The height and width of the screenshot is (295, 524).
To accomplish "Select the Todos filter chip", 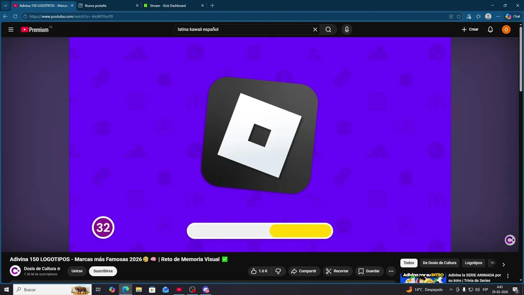I will tap(409, 263).
